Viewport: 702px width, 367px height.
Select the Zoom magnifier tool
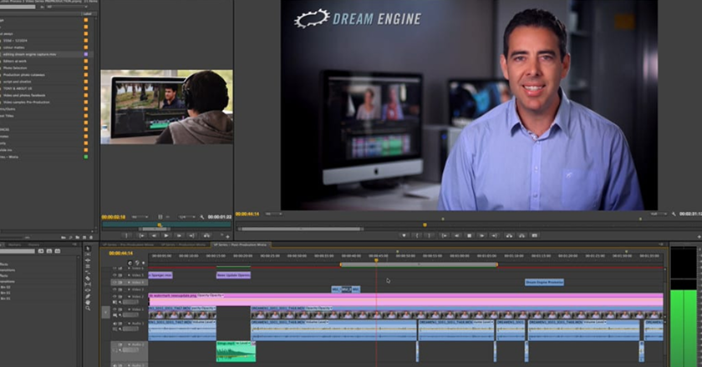click(89, 308)
